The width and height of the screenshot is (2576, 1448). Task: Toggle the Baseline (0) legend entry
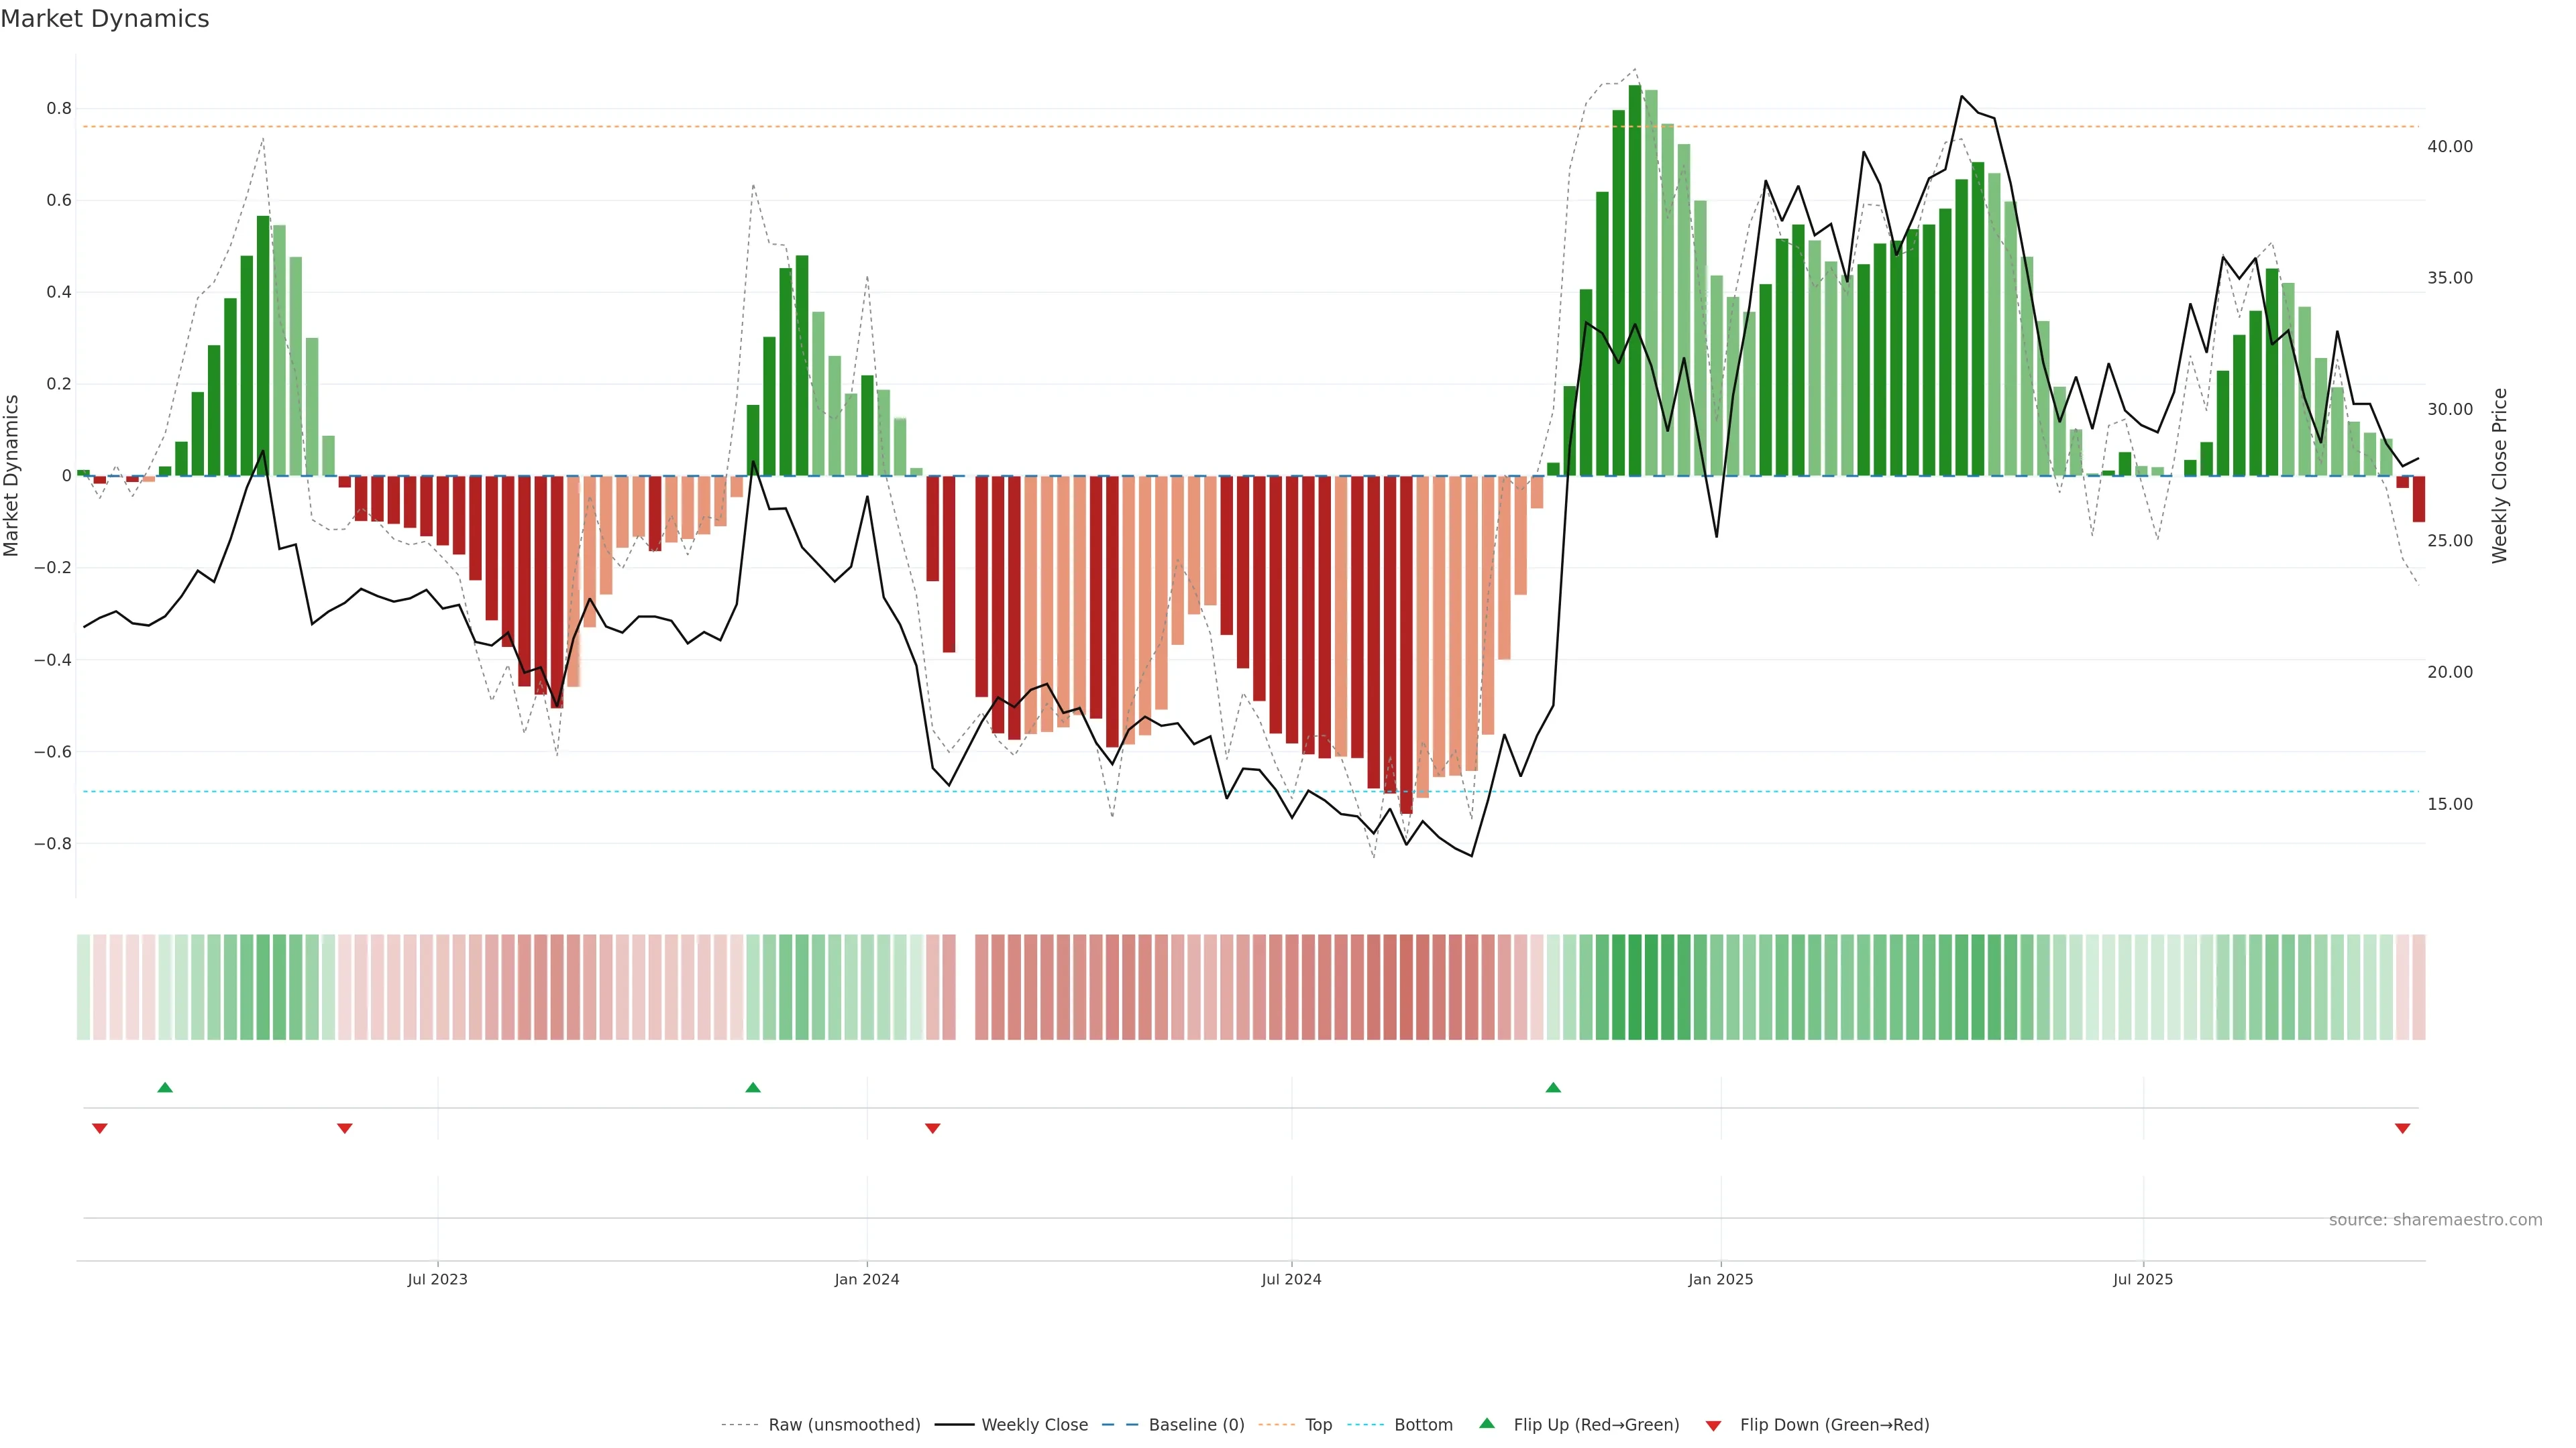click(x=1196, y=1425)
